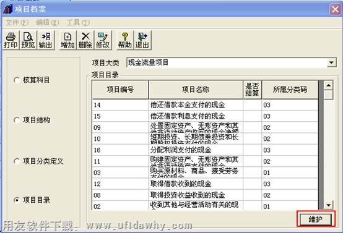The height and width of the screenshot is (233, 343).
Task: Select the 项目目录 radio button
Action: pos(17,200)
